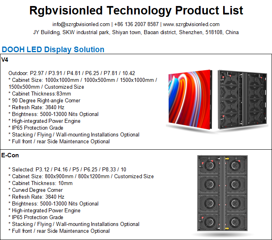Click the www.szrgbvisionled.com website link
The image size is (272, 240).
click(191, 24)
